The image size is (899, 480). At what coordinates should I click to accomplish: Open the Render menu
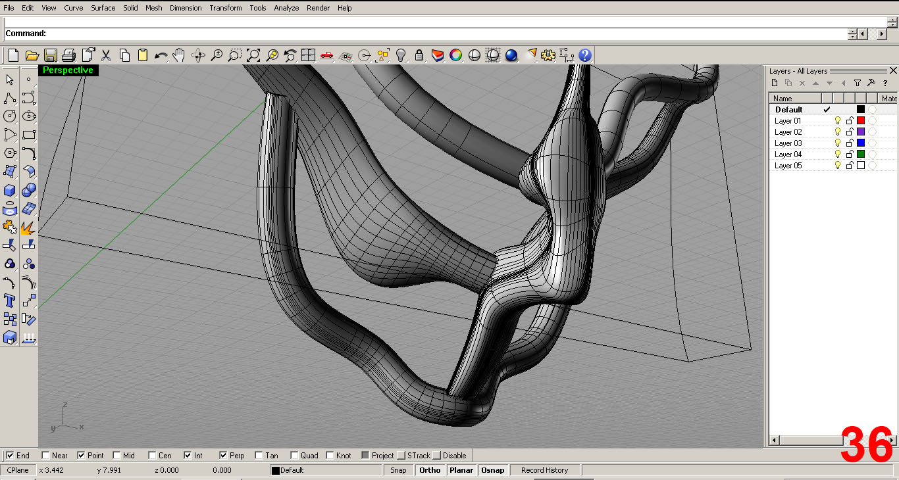tap(319, 8)
